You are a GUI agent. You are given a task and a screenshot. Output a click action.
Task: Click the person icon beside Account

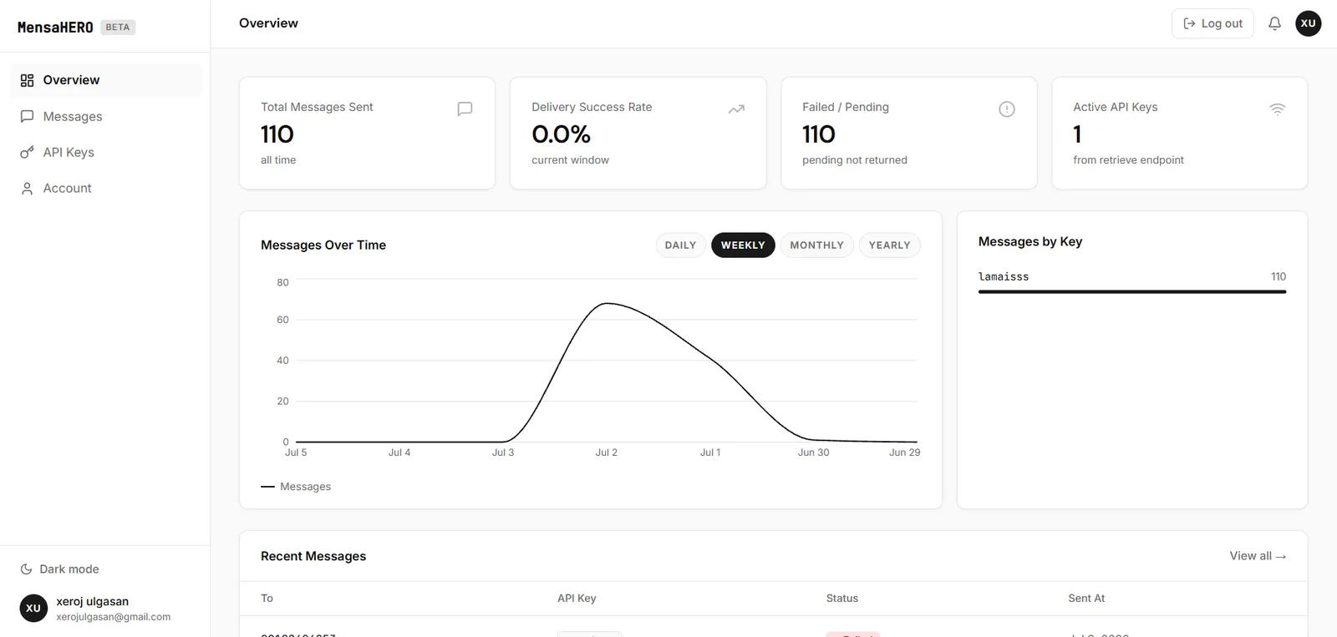[27, 189]
